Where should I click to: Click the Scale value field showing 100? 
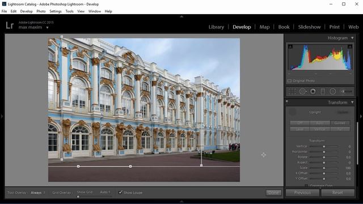click(348, 168)
